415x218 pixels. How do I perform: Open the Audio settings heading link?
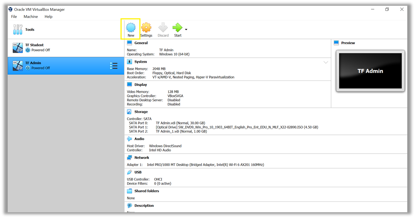pos(139,139)
